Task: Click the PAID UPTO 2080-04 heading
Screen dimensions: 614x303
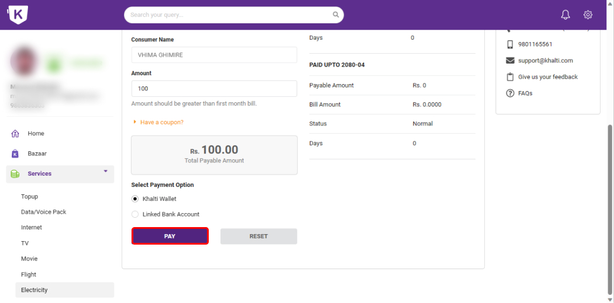Action: 337,64
